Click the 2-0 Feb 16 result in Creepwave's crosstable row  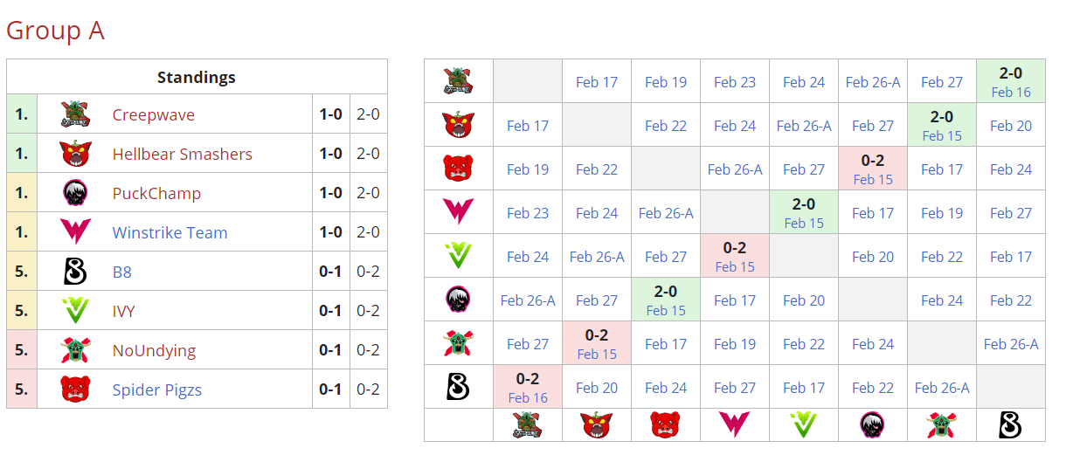tap(1011, 81)
